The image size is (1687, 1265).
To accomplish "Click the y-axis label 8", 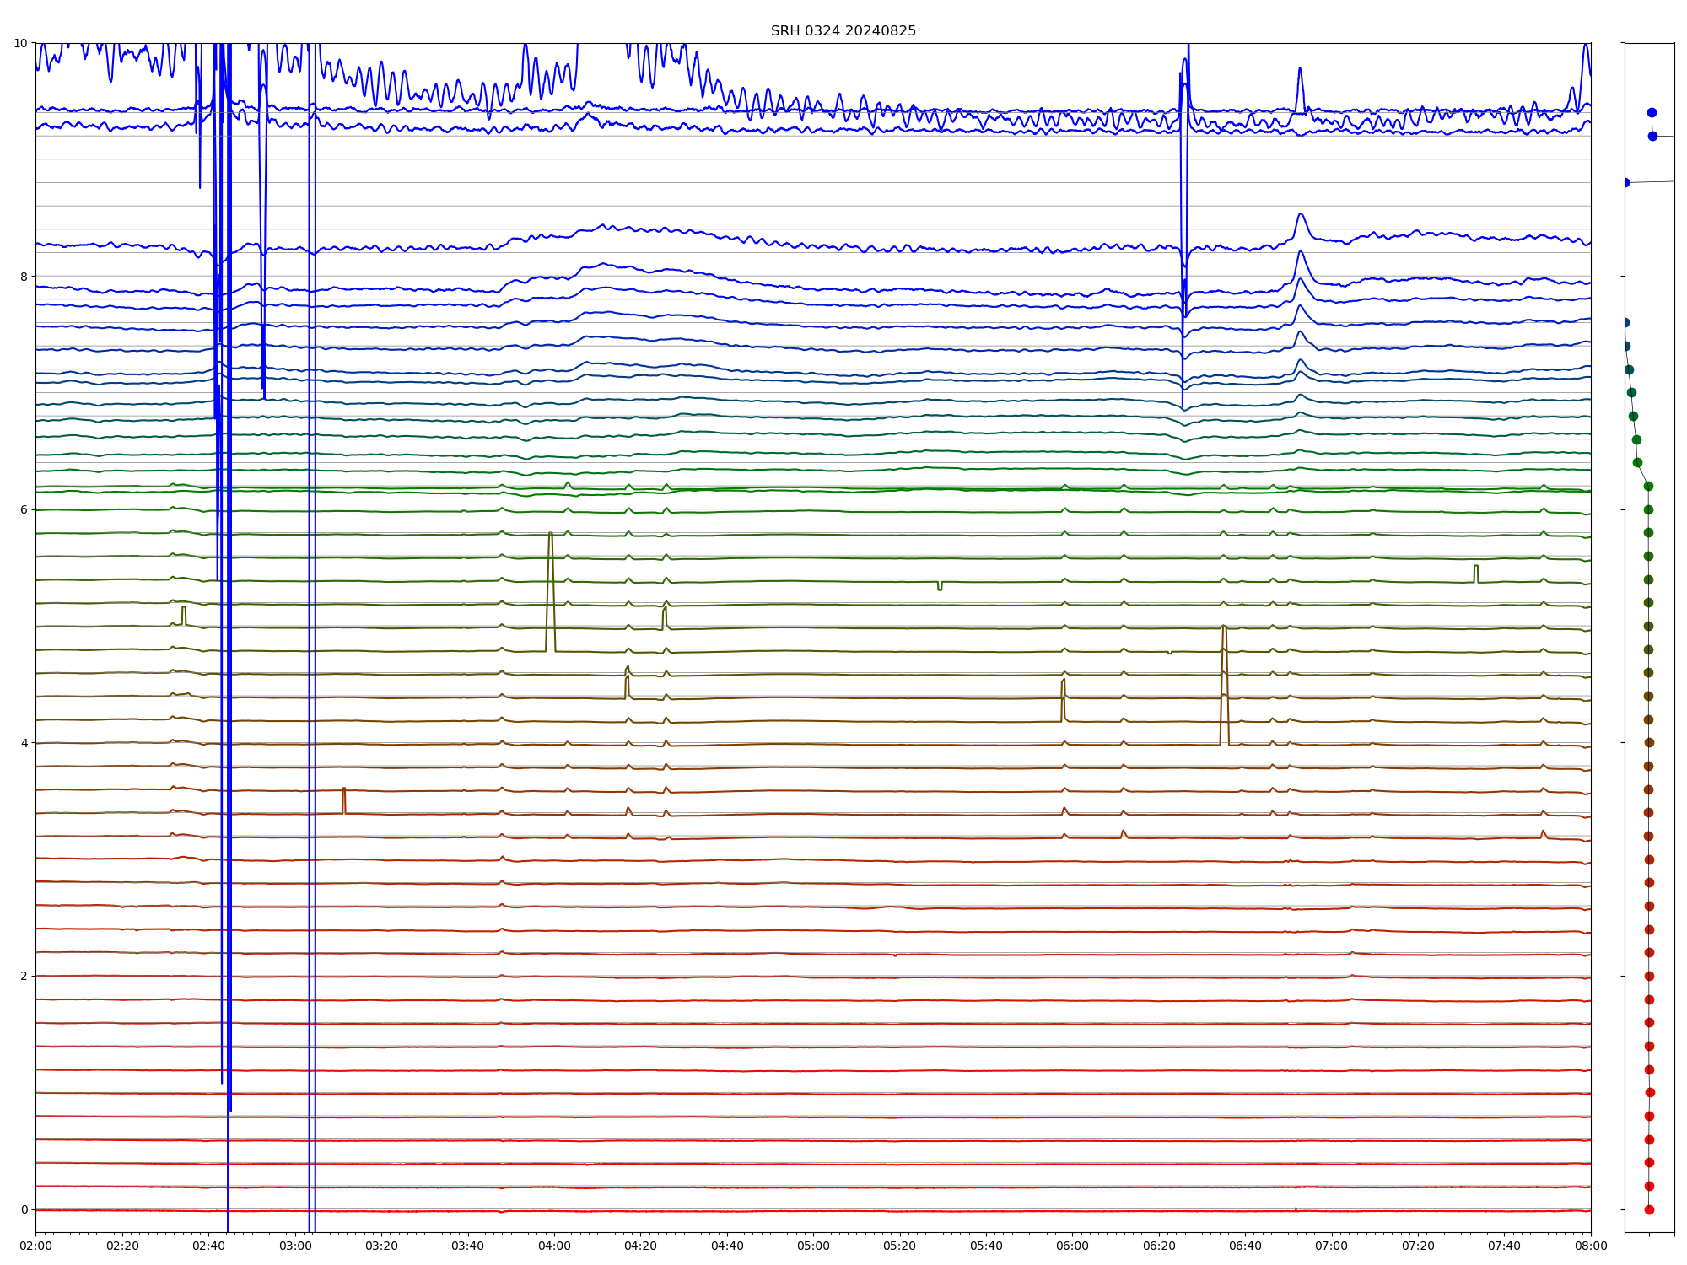I will coord(24,277).
